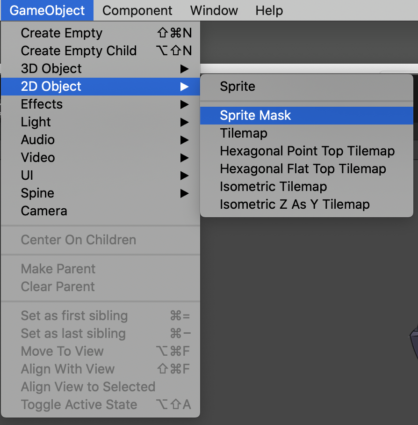Create a Sprite object
This screenshot has height=425, width=418.
click(x=238, y=87)
